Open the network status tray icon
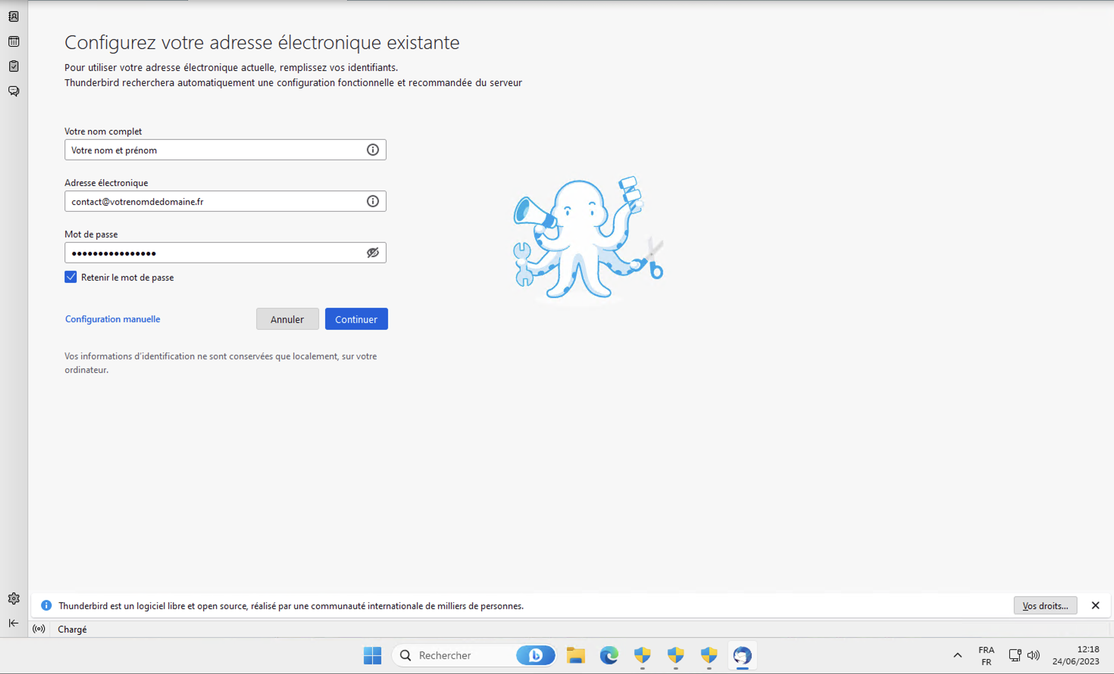The height and width of the screenshot is (674, 1114). pyautogui.click(x=1015, y=655)
